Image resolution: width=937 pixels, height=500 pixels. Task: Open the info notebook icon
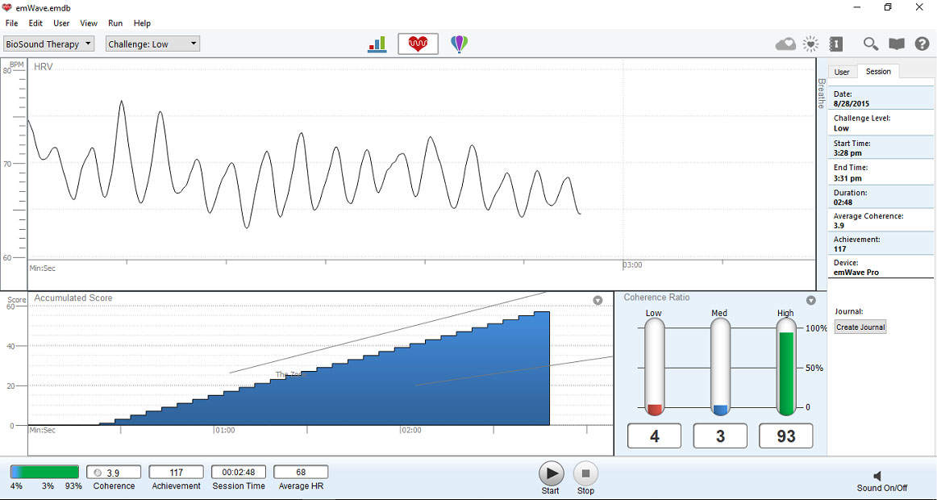835,44
